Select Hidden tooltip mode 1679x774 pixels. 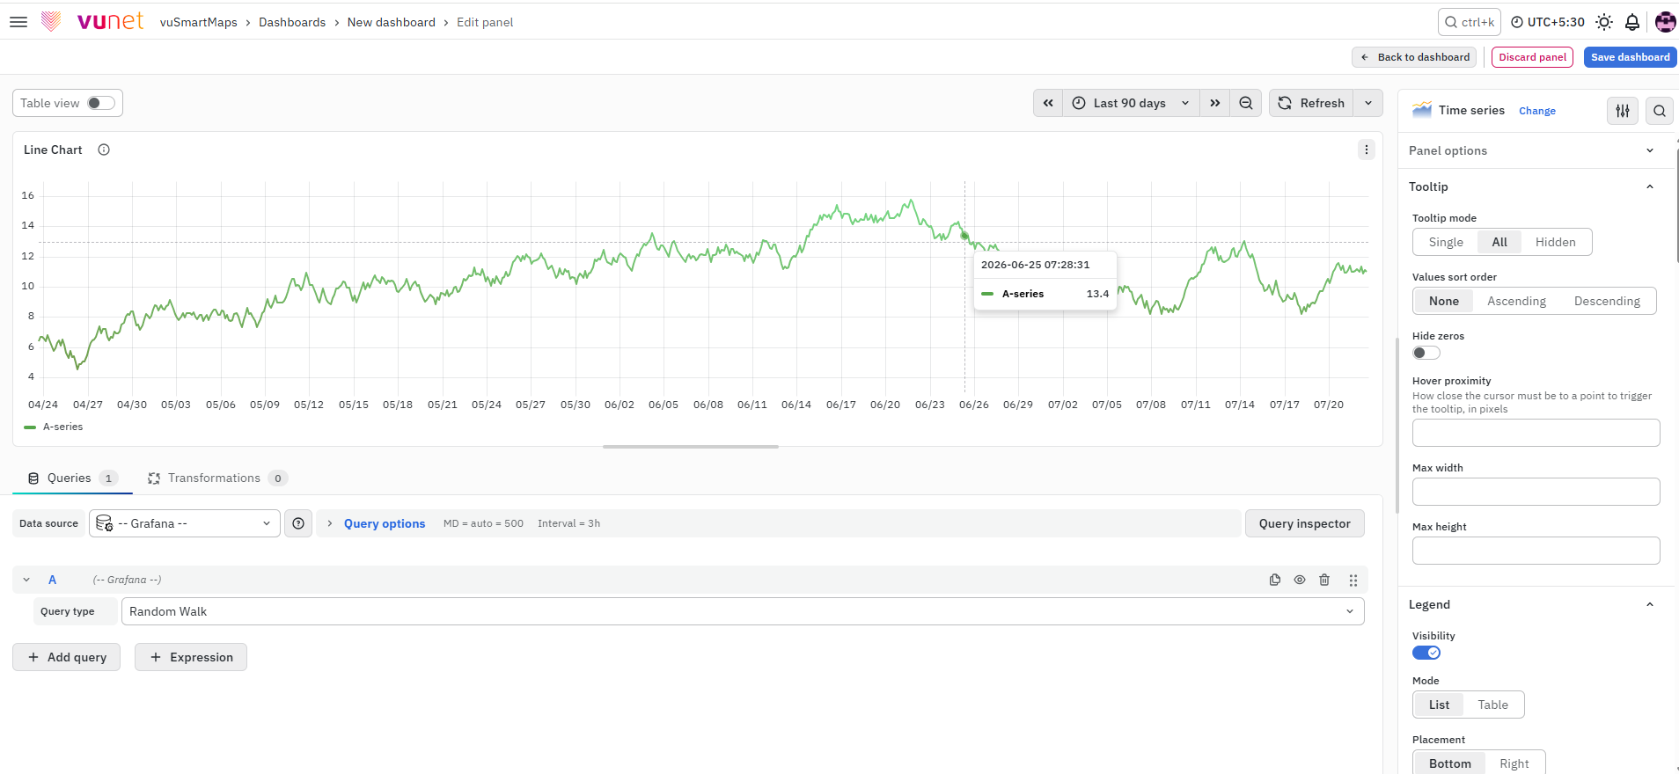(1556, 242)
